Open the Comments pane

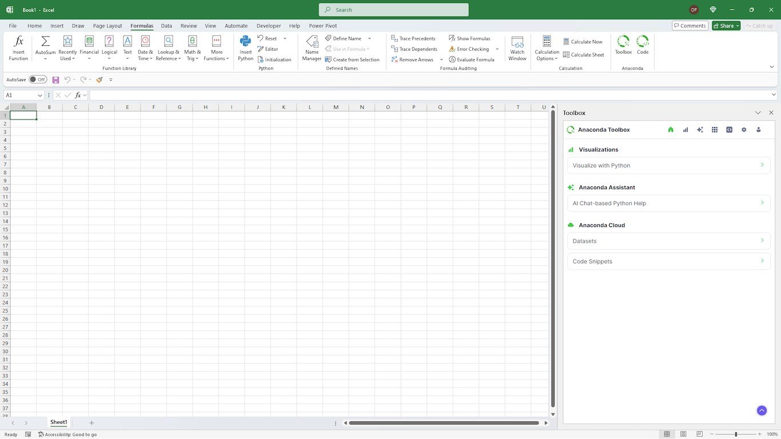(x=690, y=26)
